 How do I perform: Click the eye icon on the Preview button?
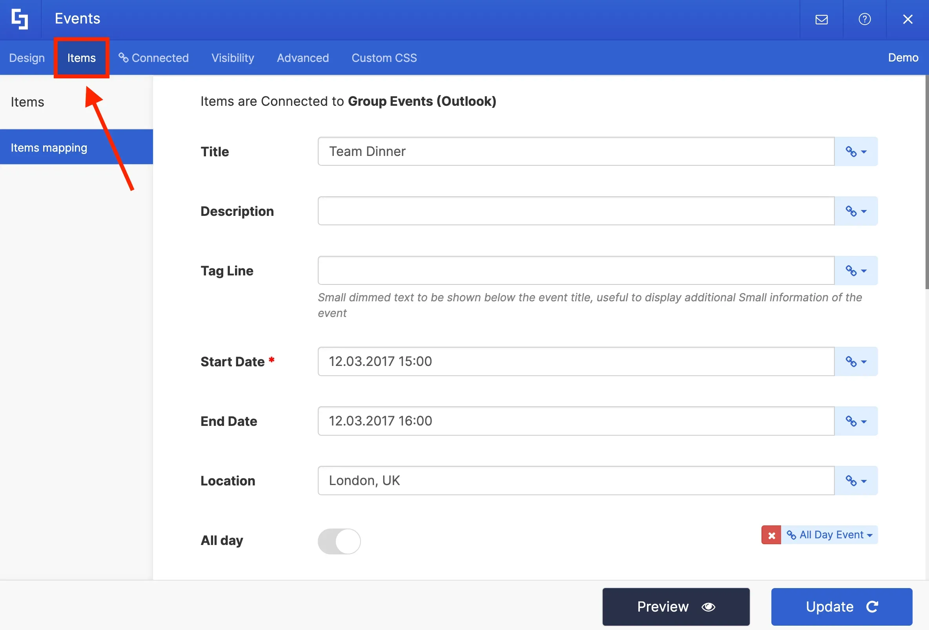709,606
